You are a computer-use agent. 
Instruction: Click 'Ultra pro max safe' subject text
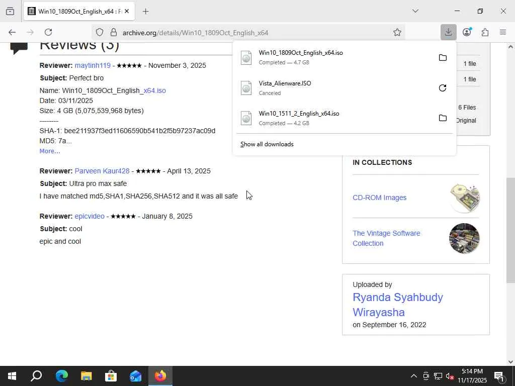[98, 183]
